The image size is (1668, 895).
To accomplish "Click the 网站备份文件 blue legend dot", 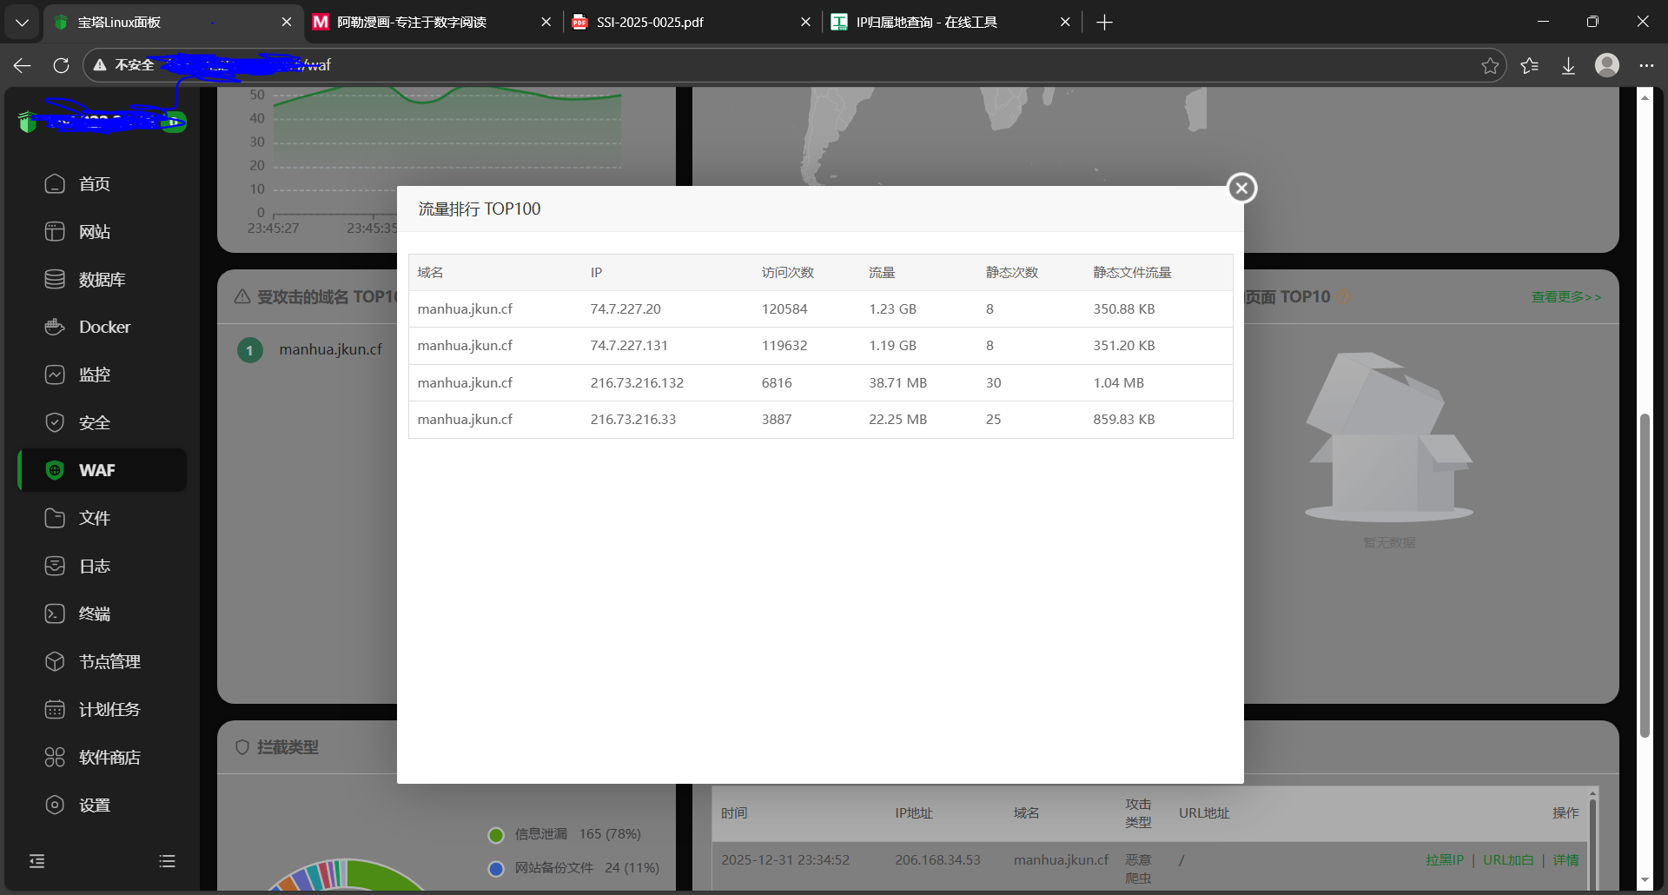I will point(496,869).
